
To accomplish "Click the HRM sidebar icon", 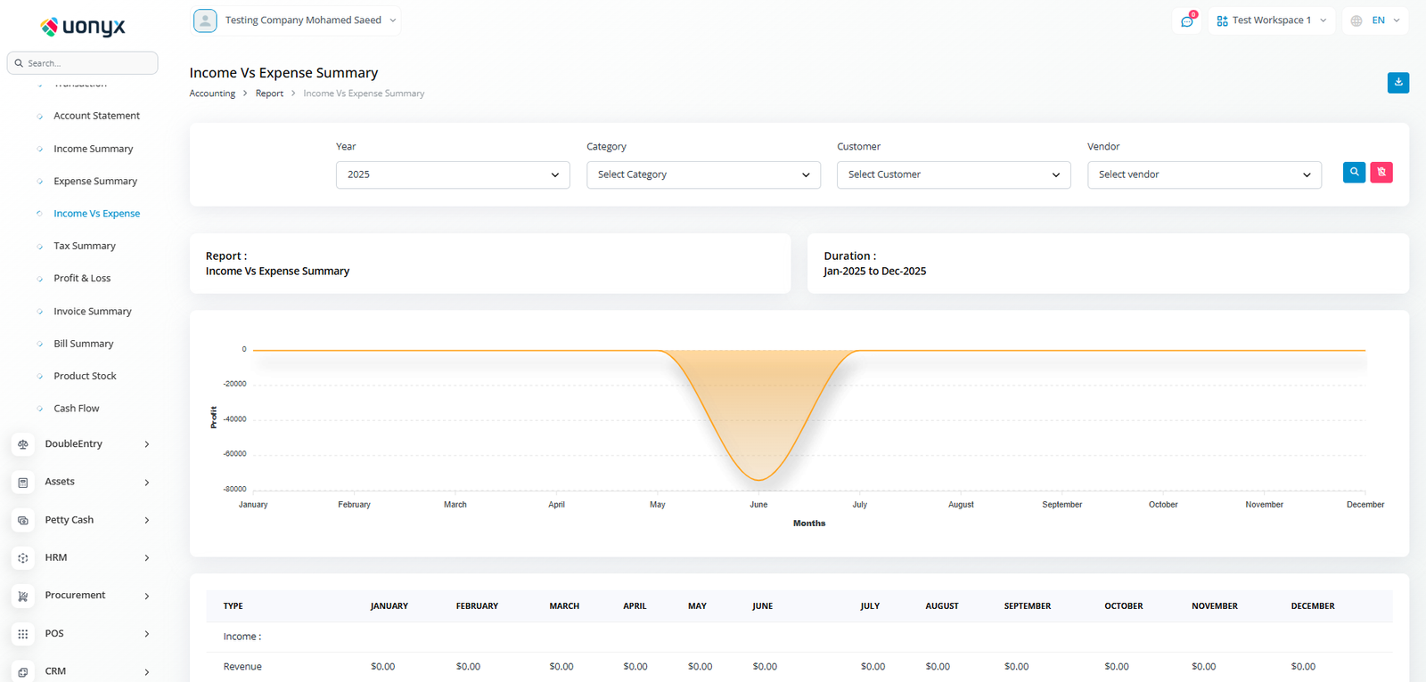I will point(23,558).
